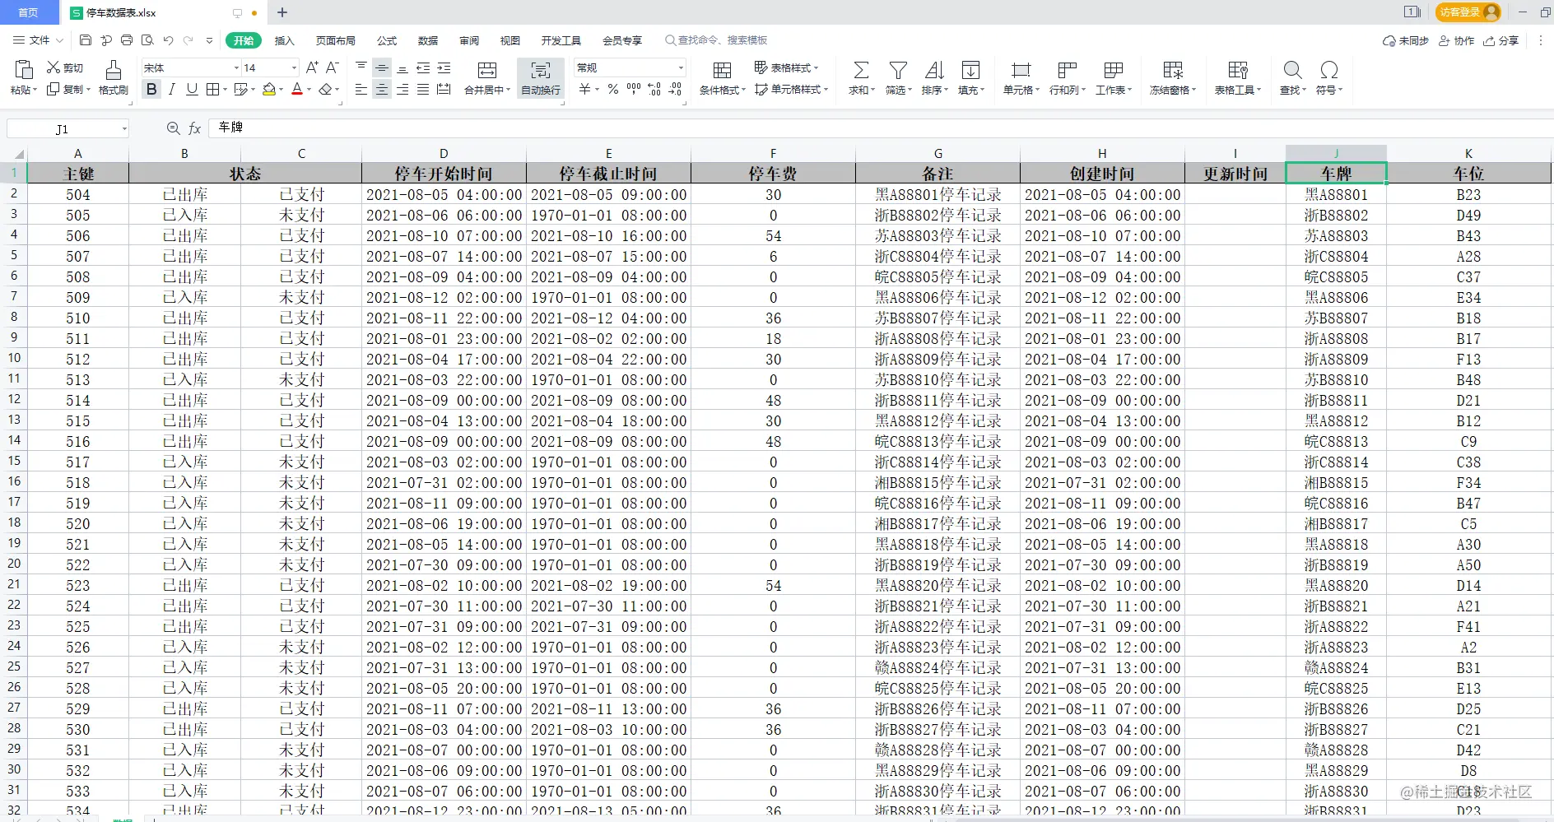Image resolution: width=1554 pixels, height=822 pixels.
Task: Click the Redo arrow
Action: (x=188, y=40)
